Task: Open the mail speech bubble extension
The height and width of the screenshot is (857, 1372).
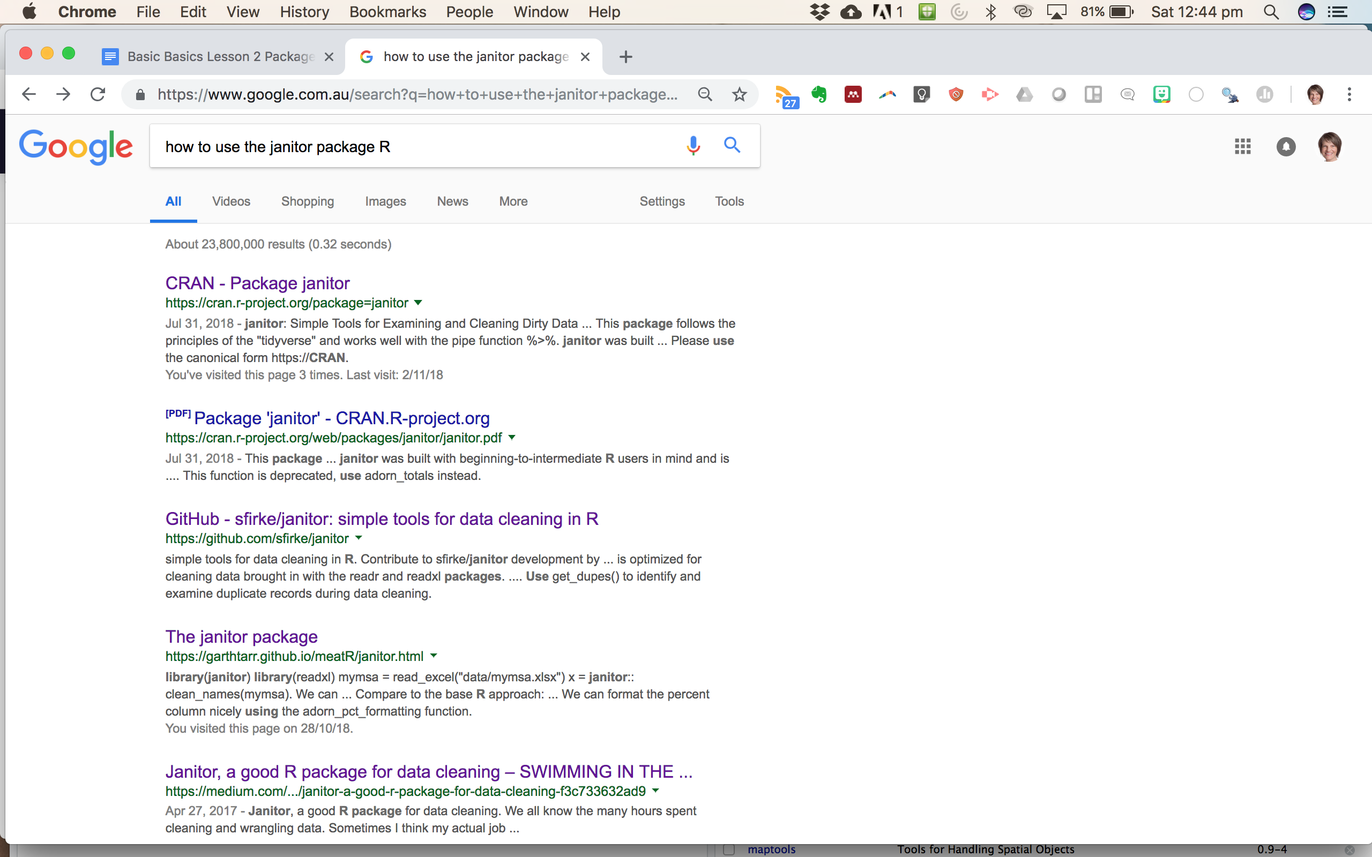Action: click(1128, 94)
